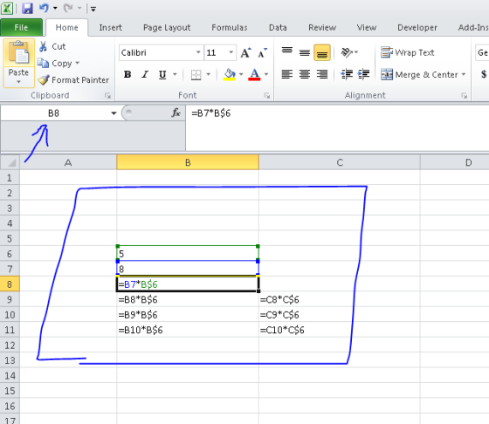Apply the red Font Color
The image size is (489, 424).
coord(254,74)
